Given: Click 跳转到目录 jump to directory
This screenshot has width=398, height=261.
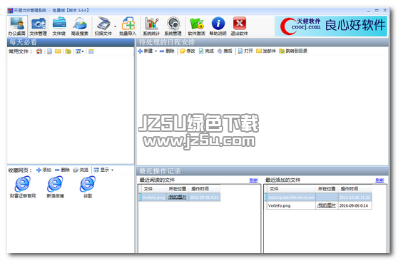Looking at the screenshot, I should click(293, 51).
